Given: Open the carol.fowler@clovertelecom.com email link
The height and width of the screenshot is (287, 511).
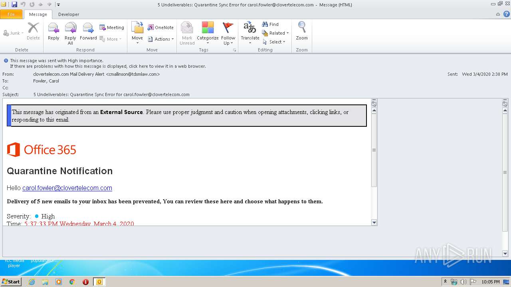Looking at the screenshot, I should tap(67, 188).
